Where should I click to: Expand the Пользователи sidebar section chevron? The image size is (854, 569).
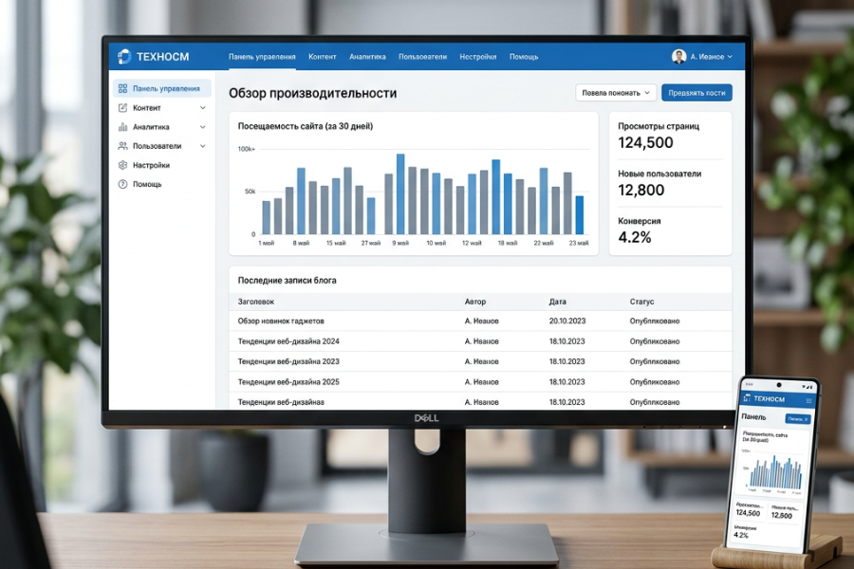pyautogui.click(x=202, y=146)
